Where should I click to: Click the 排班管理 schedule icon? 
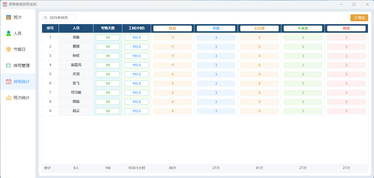[x=9, y=65]
